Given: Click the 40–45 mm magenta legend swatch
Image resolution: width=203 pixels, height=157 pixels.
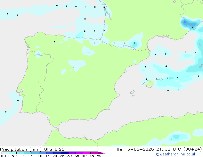Looking at the screenshot, I should pos(87,153).
